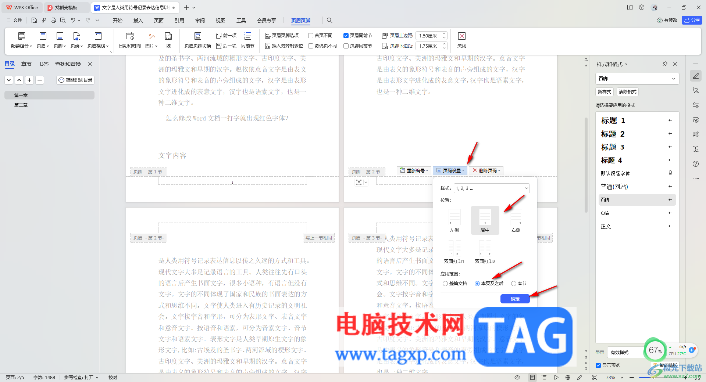The width and height of the screenshot is (706, 382).
Task: Insert a domain field icon
Action: point(168,40)
